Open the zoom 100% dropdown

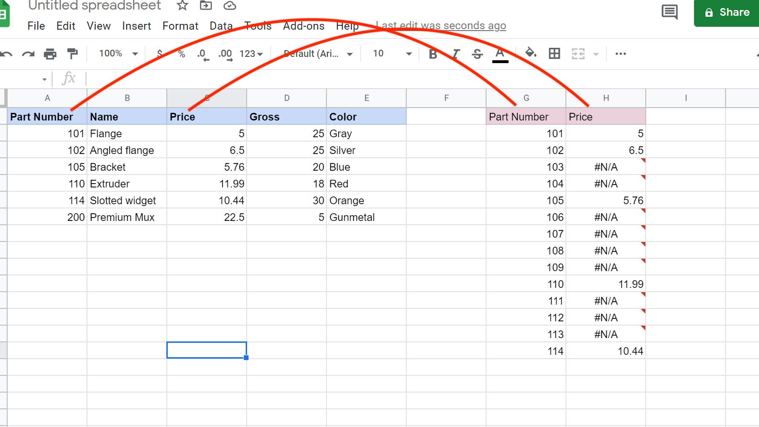119,54
